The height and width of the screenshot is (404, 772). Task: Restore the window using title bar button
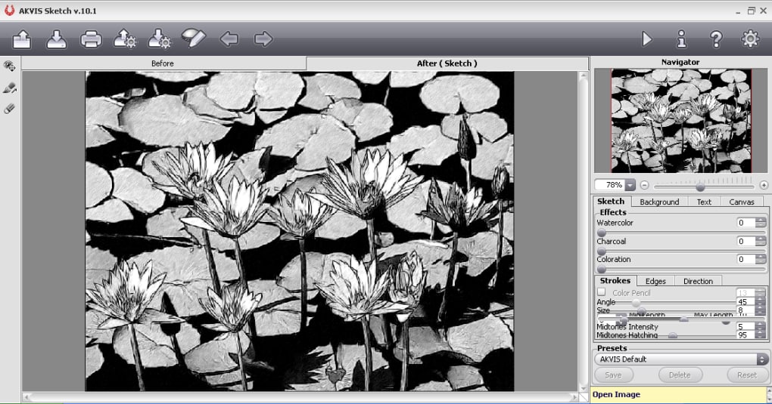coord(751,11)
